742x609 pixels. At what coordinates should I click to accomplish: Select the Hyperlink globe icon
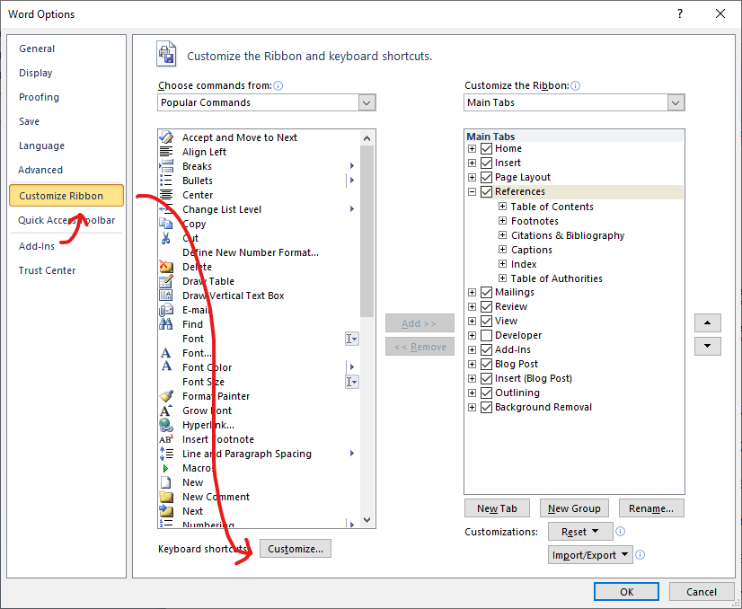pyautogui.click(x=166, y=425)
